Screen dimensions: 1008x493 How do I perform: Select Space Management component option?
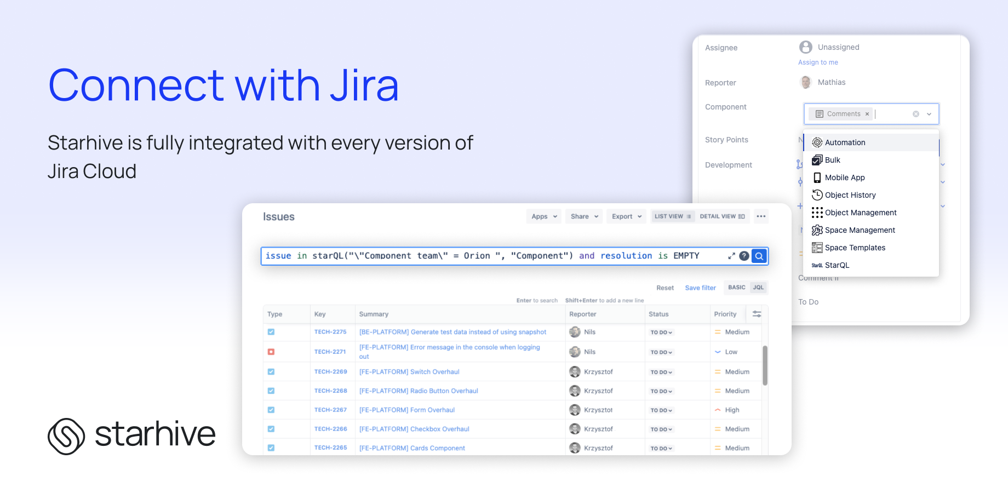[x=871, y=230]
